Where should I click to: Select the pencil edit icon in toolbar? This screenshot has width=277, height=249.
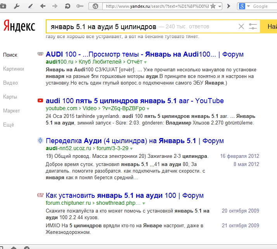pos(30,6)
